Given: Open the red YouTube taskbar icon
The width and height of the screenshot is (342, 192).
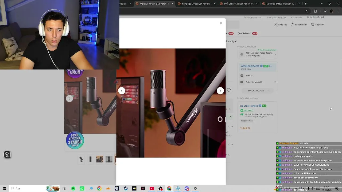Looking at the screenshot, I should [152, 189].
